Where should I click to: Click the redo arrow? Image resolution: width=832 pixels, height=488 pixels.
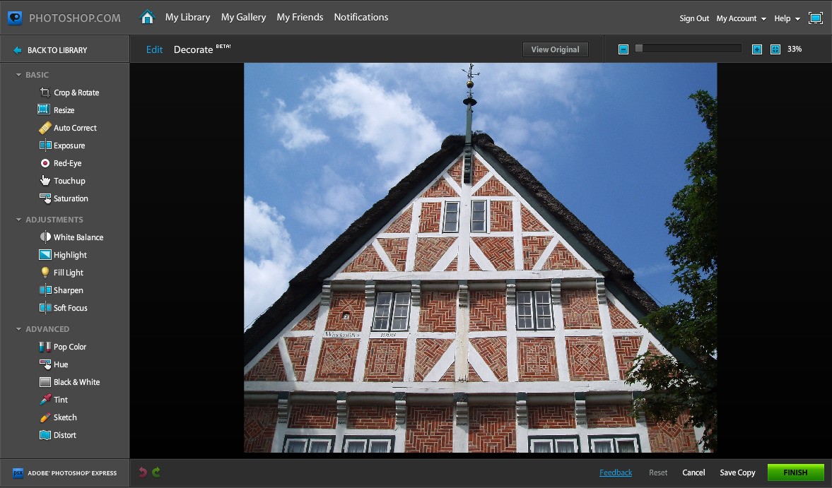155,472
